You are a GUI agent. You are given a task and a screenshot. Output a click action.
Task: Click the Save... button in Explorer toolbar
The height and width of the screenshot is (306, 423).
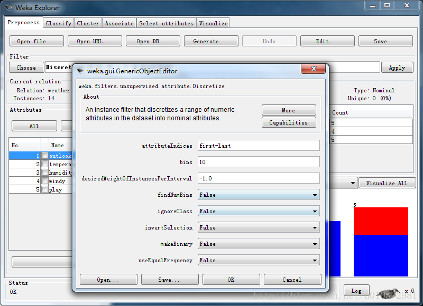pyautogui.click(x=385, y=41)
